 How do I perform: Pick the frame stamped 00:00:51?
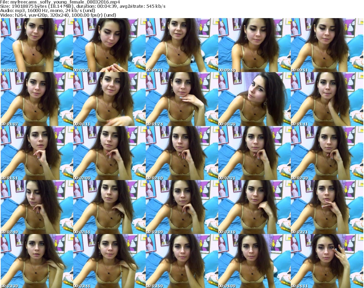pos(327,45)
